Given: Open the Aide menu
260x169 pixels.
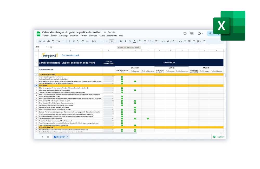Looking at the screenshot, I should (x=121, y=36).
